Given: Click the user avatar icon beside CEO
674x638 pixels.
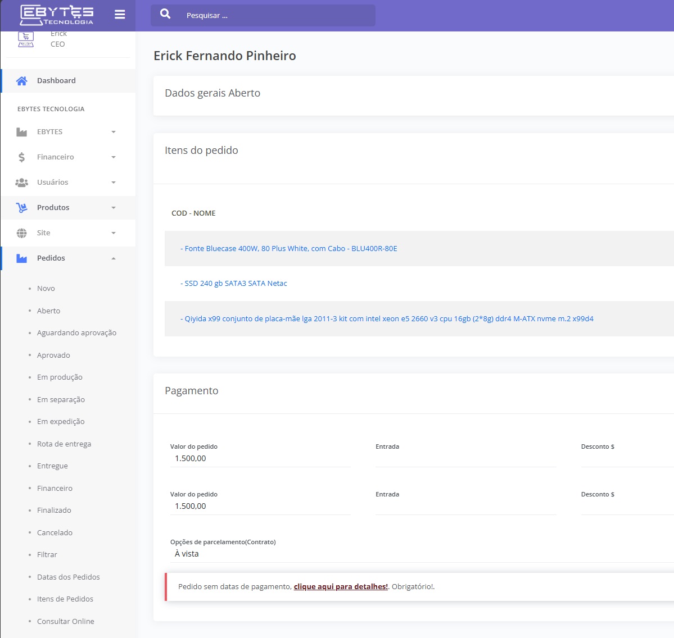Looking at the screenshot, I should 26,39.
